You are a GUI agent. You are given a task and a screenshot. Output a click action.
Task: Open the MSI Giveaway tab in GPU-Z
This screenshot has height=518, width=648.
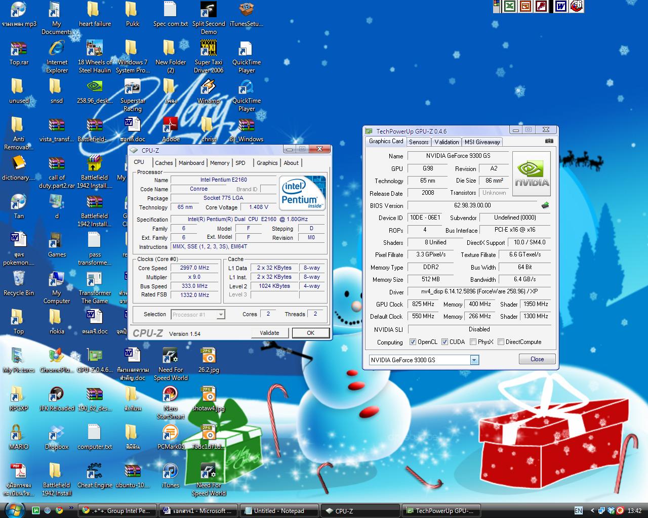pyautogui.click(x=482, y=142)
